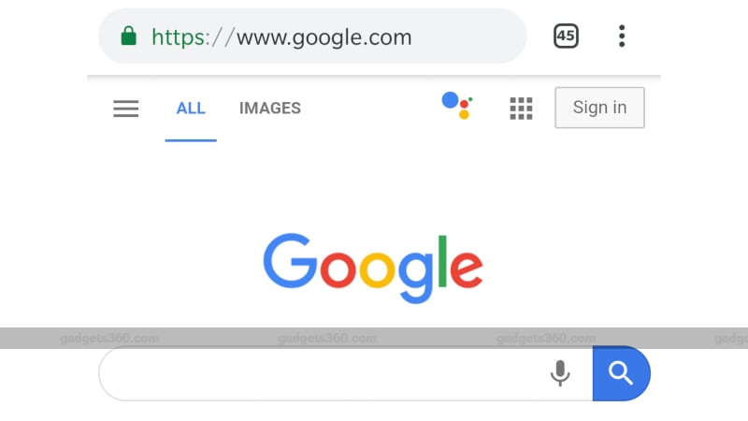
Task: Open the hamburger side menu
Action: tap(126, 109)
